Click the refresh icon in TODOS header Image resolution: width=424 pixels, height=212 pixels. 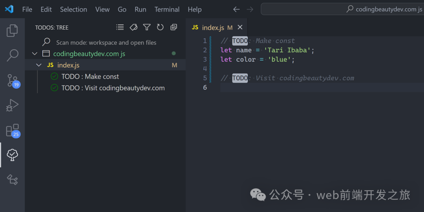(160, 27)
